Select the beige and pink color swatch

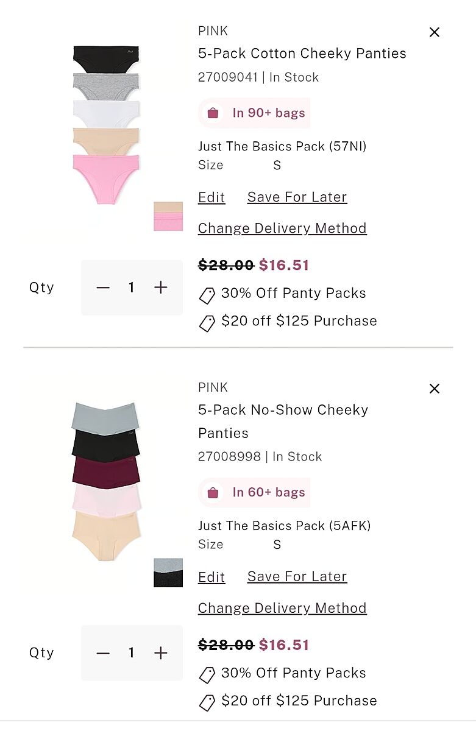tap(168, 216)
